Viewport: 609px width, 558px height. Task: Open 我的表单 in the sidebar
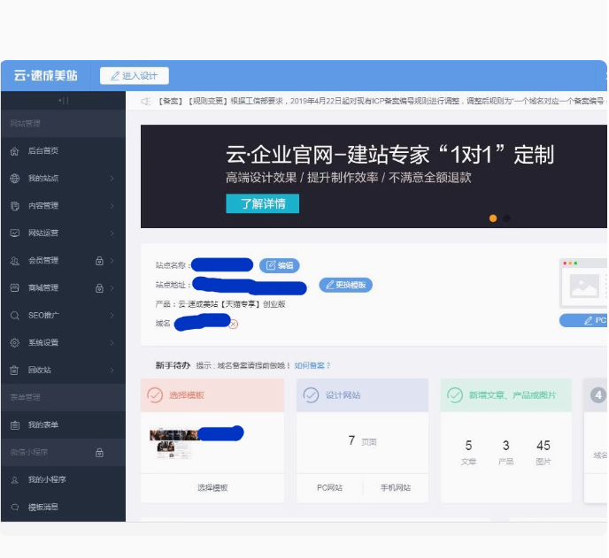tap(63, 425)
